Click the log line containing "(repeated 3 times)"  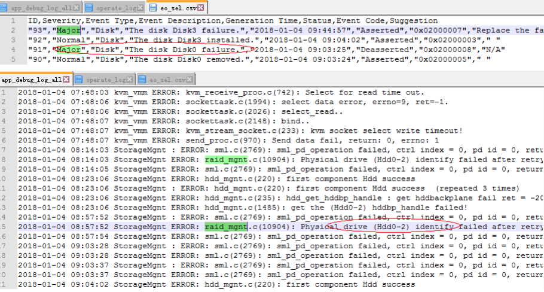(269, 188)
